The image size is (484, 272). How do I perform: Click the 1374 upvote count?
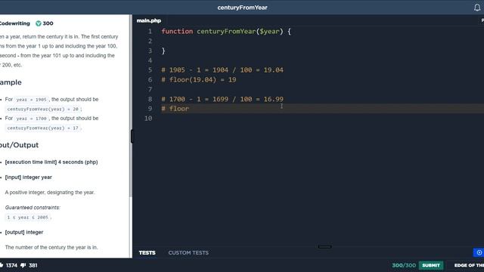click(x=11, y=265)
